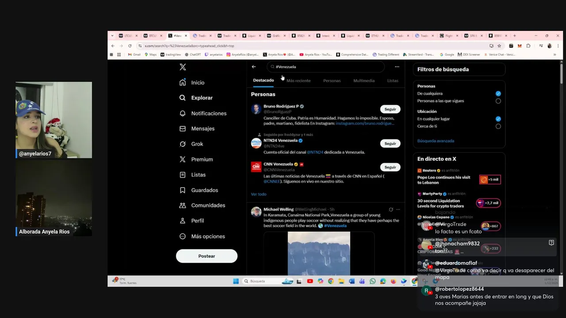Open the search tabs dropdown in Chrome
Image resolution: width=566 pixels, height=318 pixels.
[112, 36]
